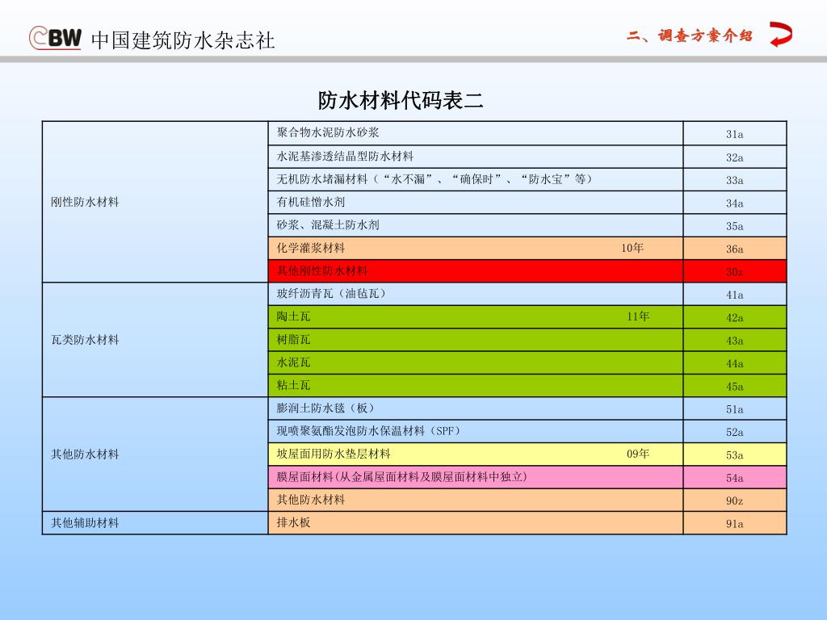Viewport: 827px width, 620px height.
Task: Click the 中国建筑防水杂志社 header text
Action: click(x=183, y=40)
